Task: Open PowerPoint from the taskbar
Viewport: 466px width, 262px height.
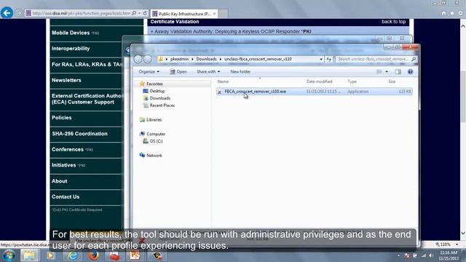Action: point(135,255)
